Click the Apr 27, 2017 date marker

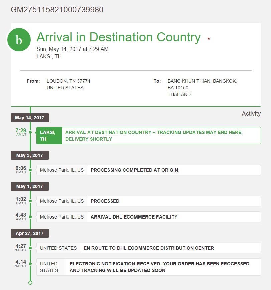click(x=30, y=233)
